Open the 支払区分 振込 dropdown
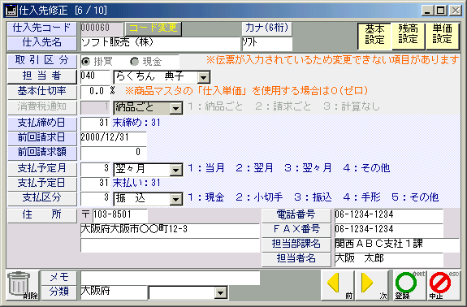Image resolution: width=467 pixels, height=307 pixels. pyautogui.click(x=176, y=199)
